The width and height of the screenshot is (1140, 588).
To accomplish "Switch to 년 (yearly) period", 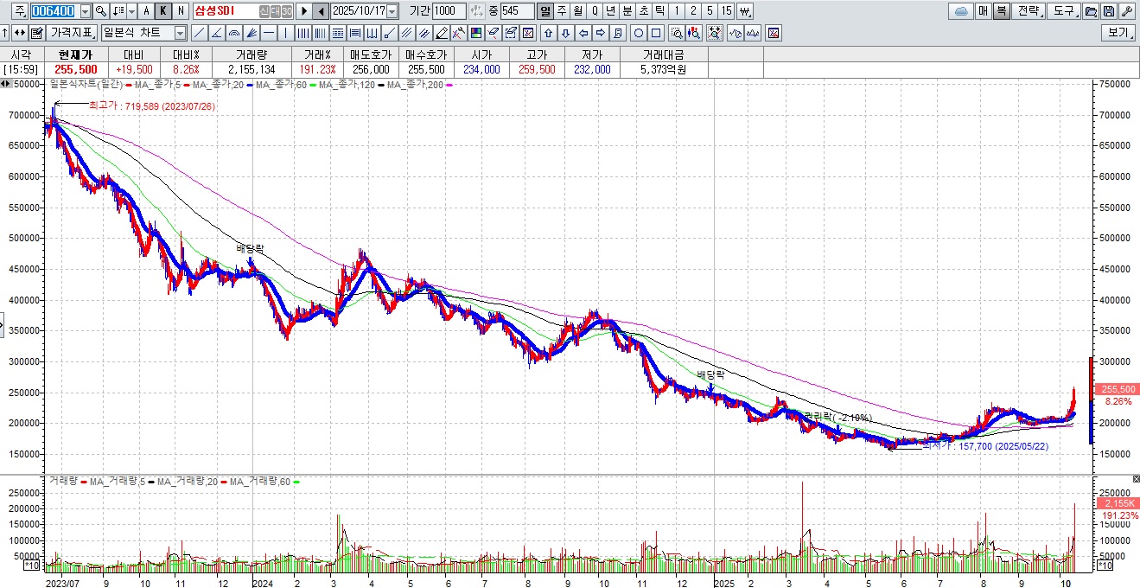I will 611,11.
